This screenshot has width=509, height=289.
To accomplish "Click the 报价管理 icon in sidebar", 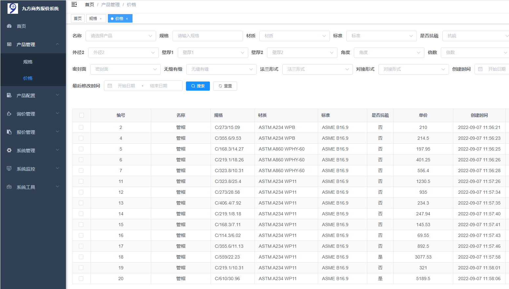I will point(9,132).
